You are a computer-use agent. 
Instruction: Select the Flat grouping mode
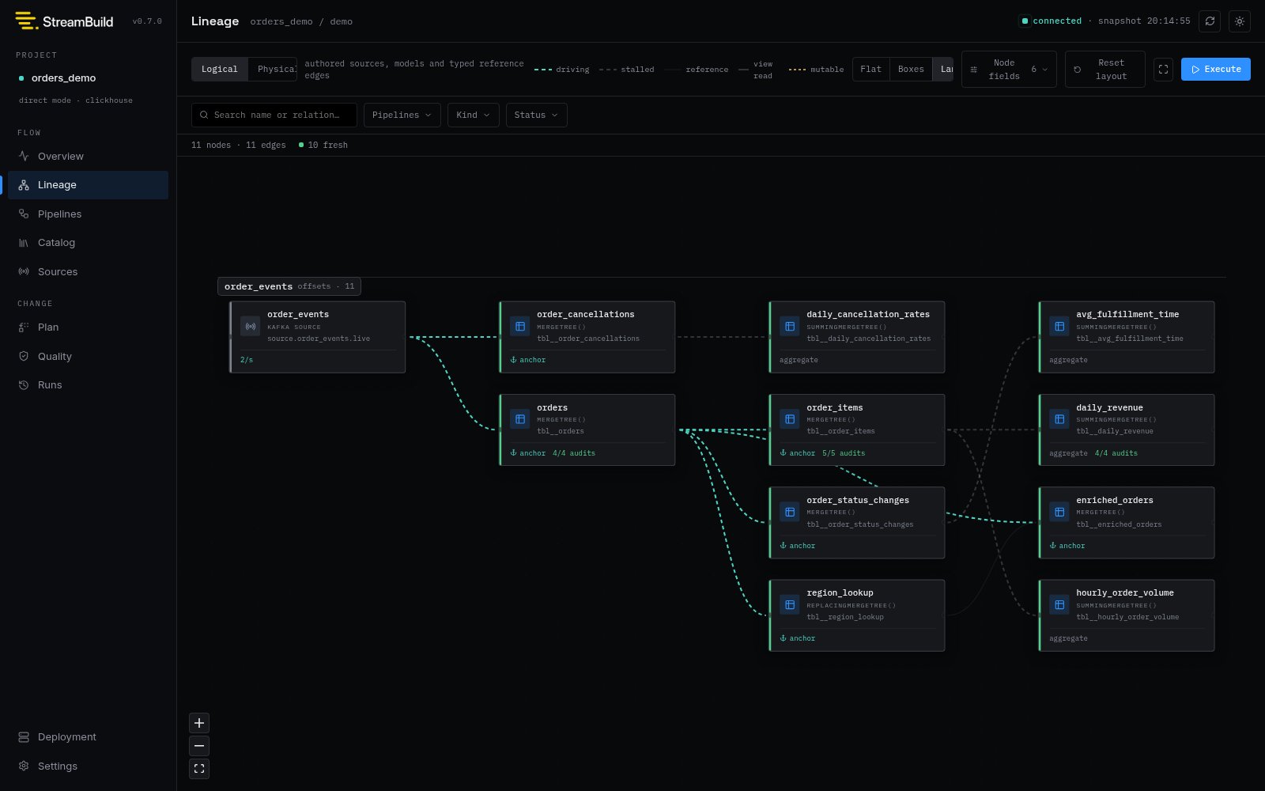point(871,70)
